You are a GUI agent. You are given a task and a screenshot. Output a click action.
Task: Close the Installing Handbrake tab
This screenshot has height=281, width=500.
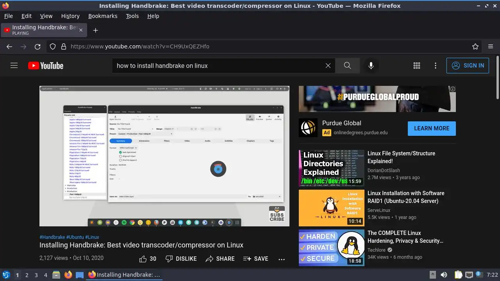tap(81, 30)
